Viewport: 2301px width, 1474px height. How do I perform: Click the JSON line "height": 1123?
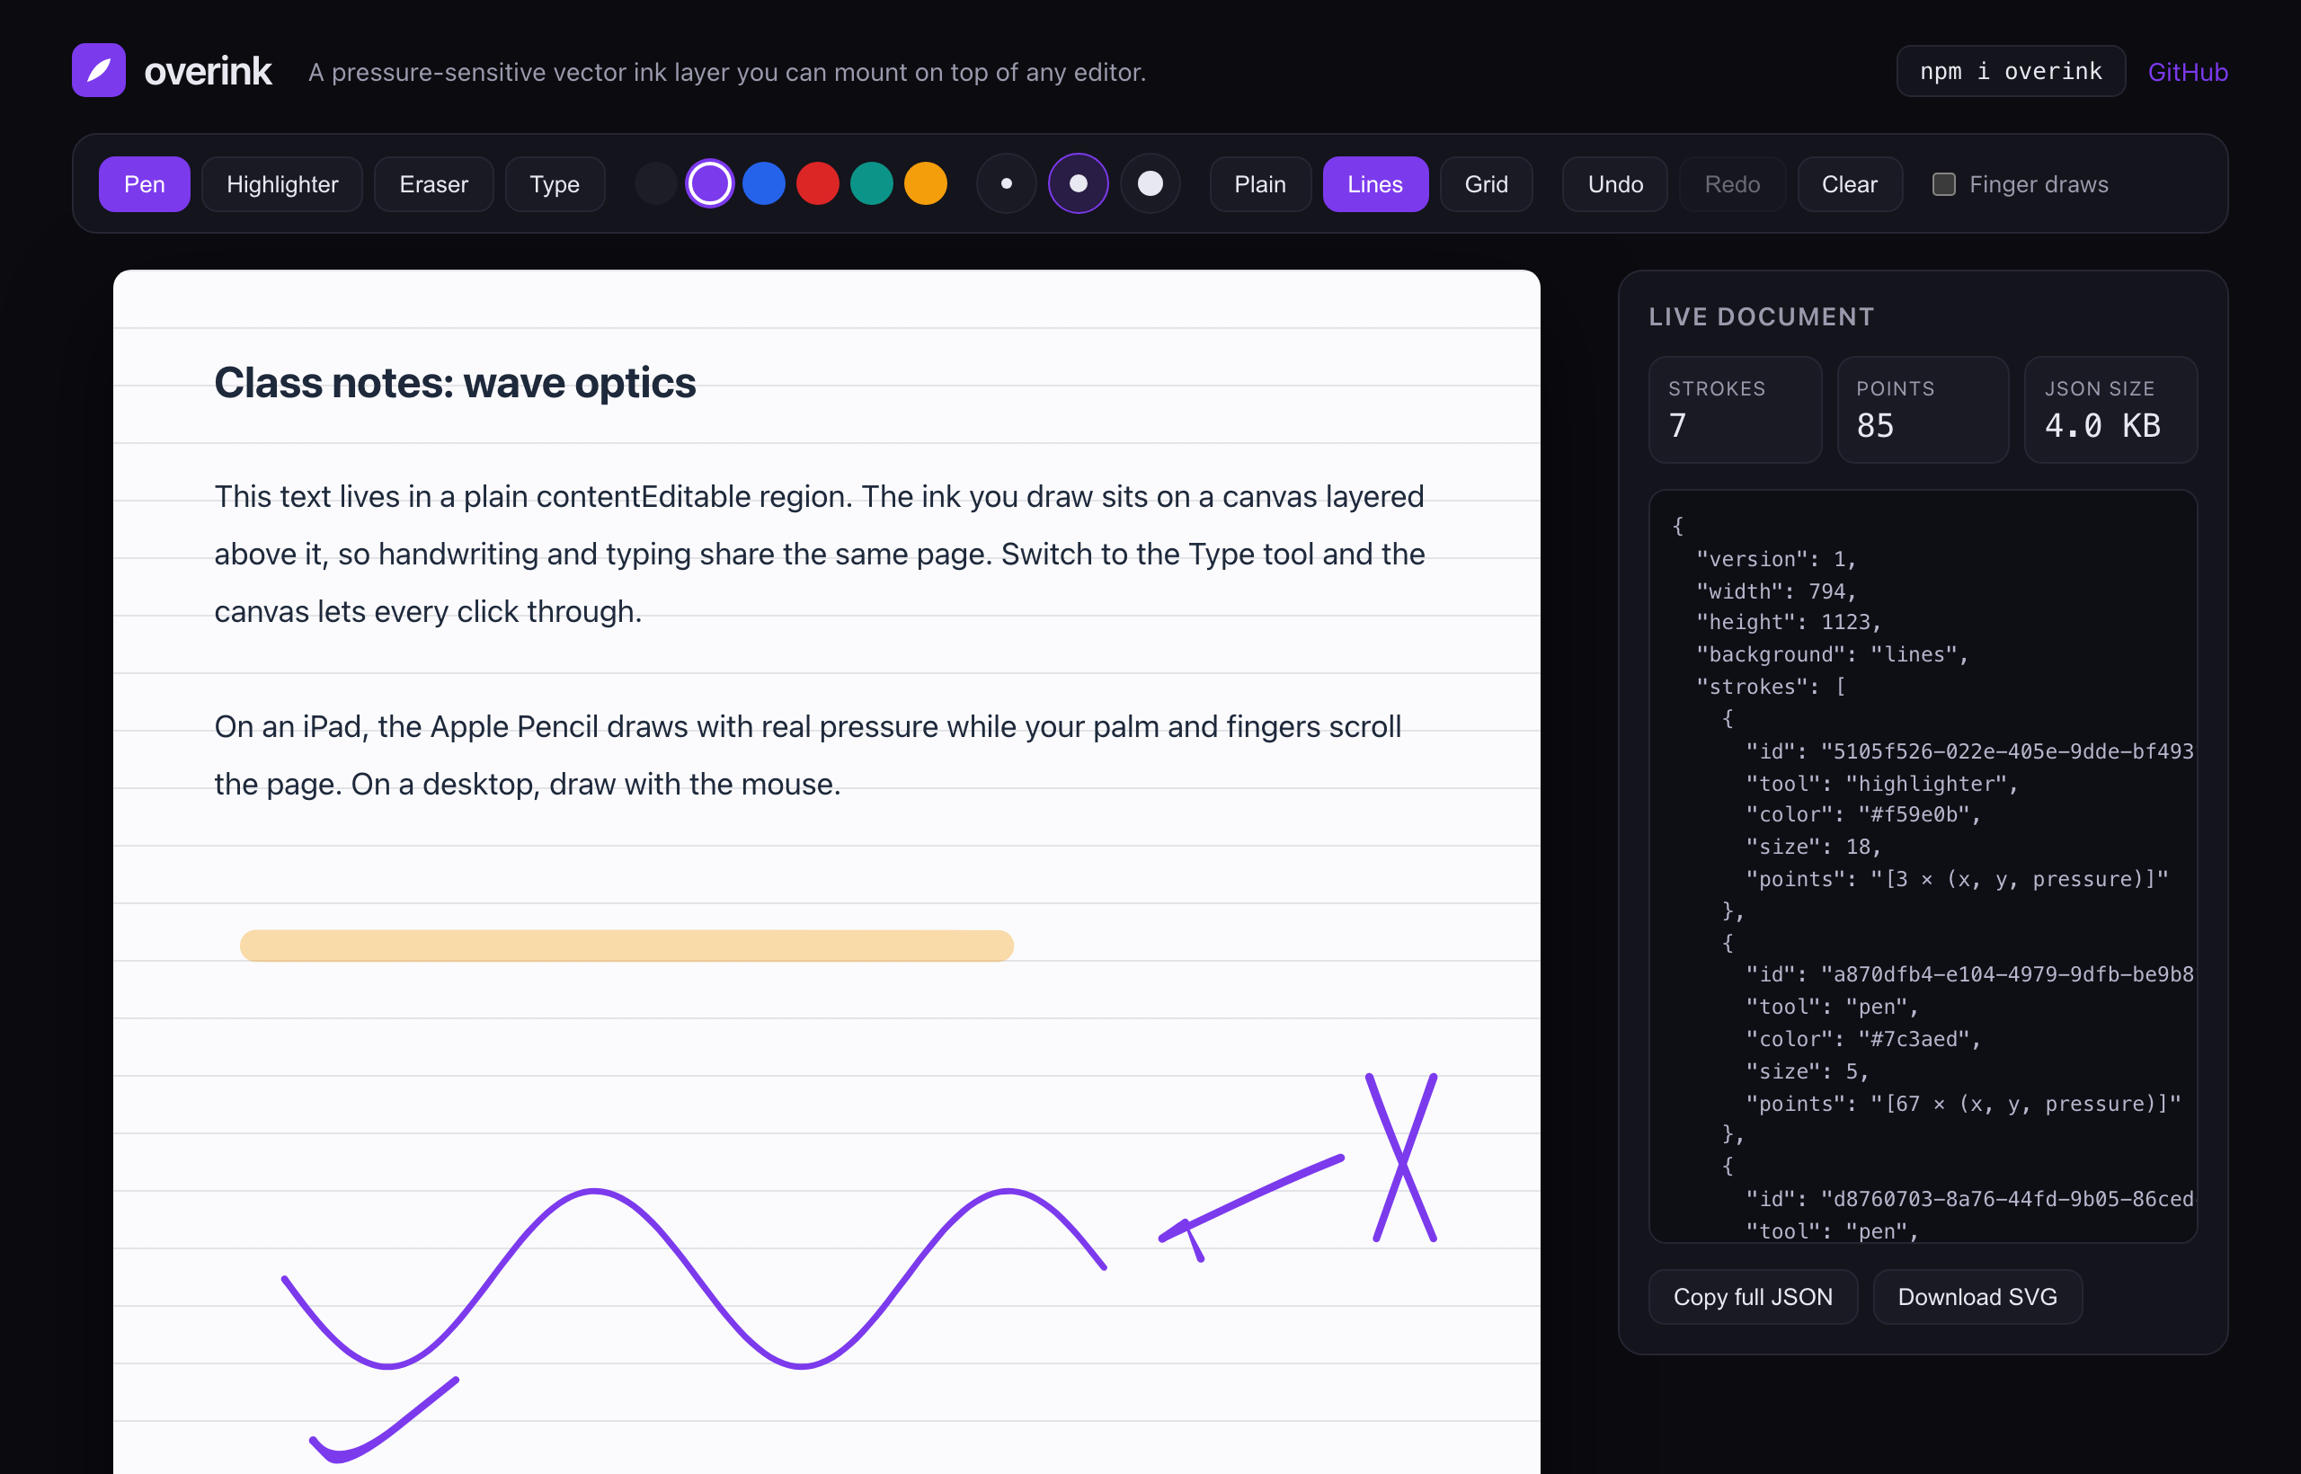1788,622
